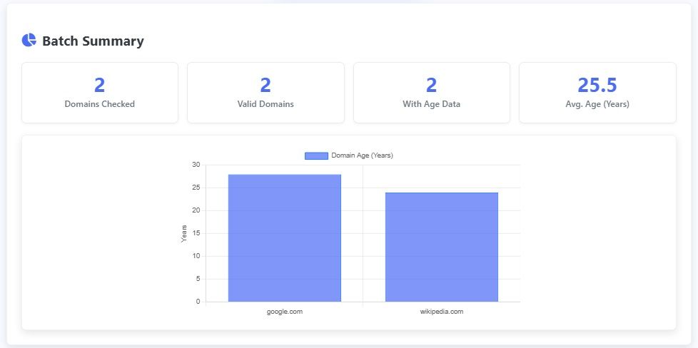698x348 pixels.
Task: Select the google.com bar in the chart
Action: [285, 238]
